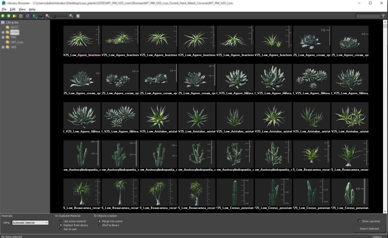Go forward with the green right arrow
This screenshot has width=388, height=238.
(x=9, y=16)
